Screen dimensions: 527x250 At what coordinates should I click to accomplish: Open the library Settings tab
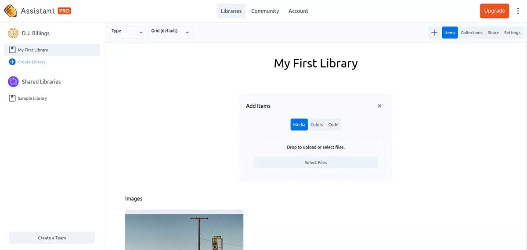(512, 33)
